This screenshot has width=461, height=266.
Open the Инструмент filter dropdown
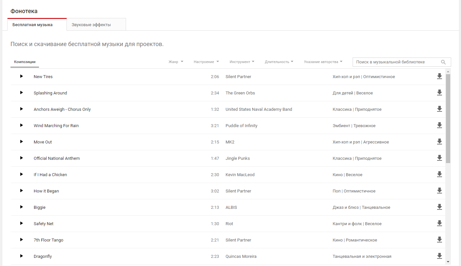pos(242,62)
